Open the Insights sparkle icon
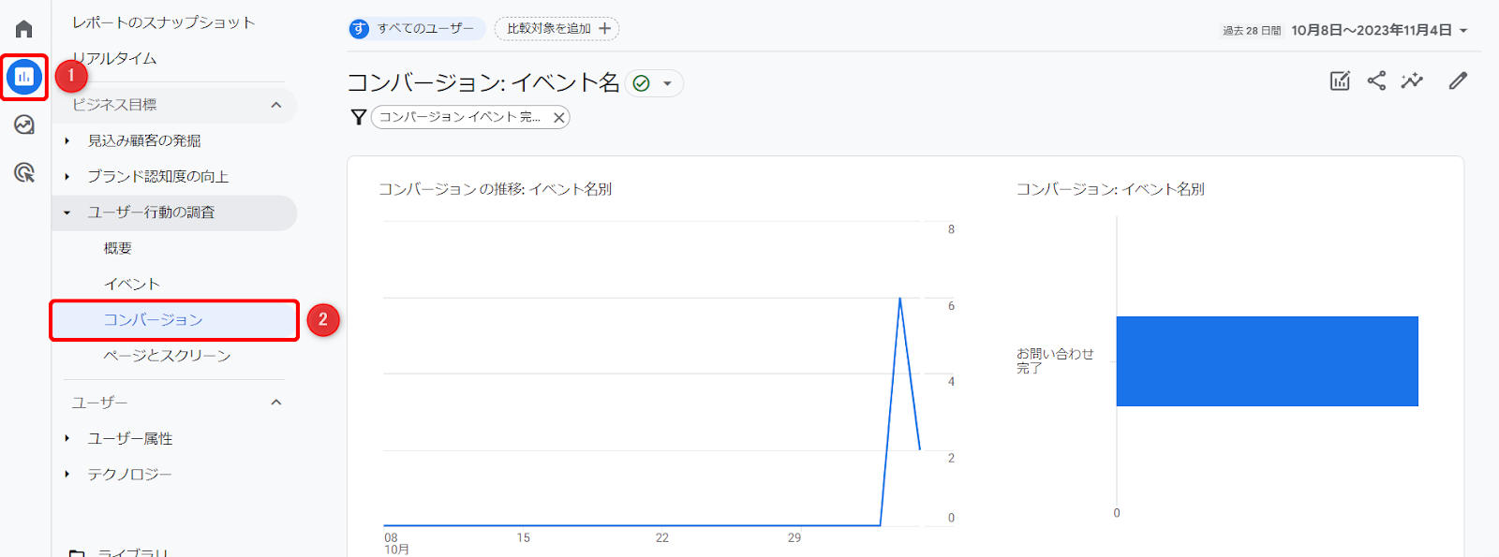1499x557 pixels. [1412, 81]
